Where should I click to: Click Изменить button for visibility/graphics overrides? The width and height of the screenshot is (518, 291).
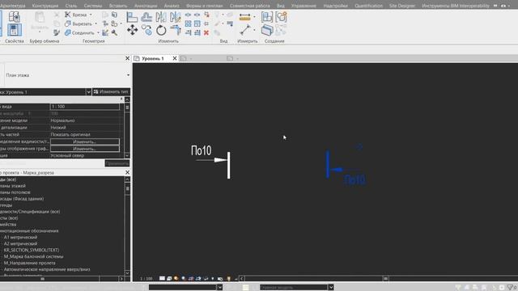[84, 141]
